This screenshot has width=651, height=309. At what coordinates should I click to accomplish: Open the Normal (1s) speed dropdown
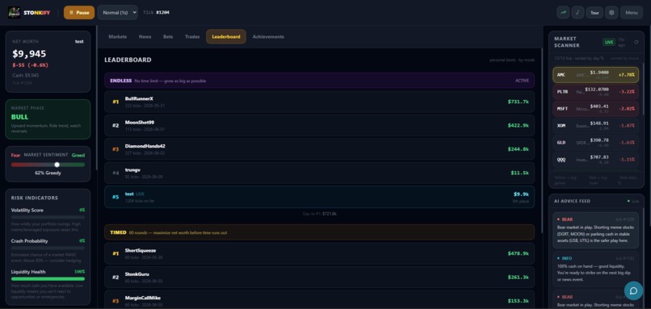[x=117, y=12]
